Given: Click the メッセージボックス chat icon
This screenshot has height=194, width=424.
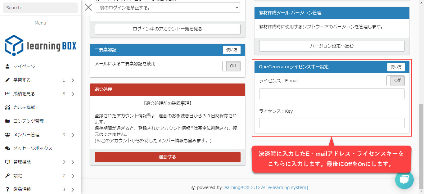Looking at the screenshot, I should click(x=7, y=148).
